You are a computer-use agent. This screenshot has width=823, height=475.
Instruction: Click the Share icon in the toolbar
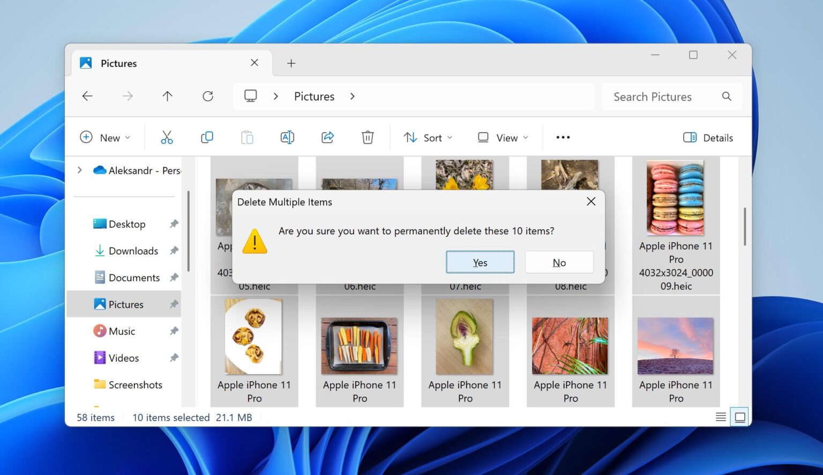coord(327,137)
